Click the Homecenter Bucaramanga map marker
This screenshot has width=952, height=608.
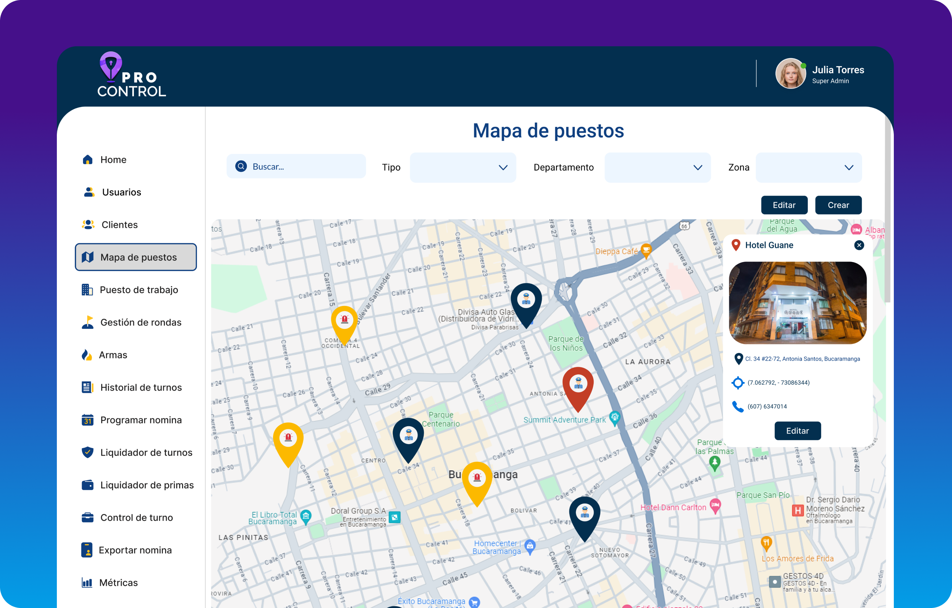[530, 547]
